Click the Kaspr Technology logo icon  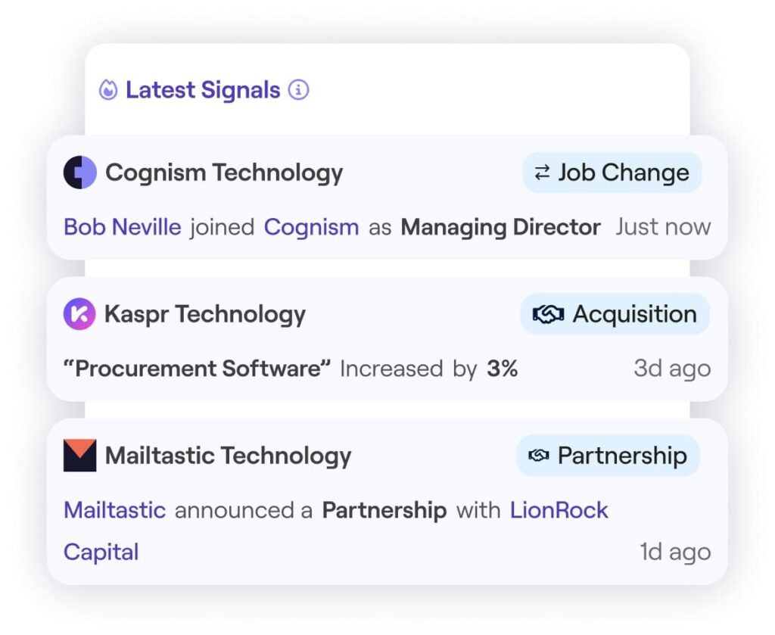[79, 314]
